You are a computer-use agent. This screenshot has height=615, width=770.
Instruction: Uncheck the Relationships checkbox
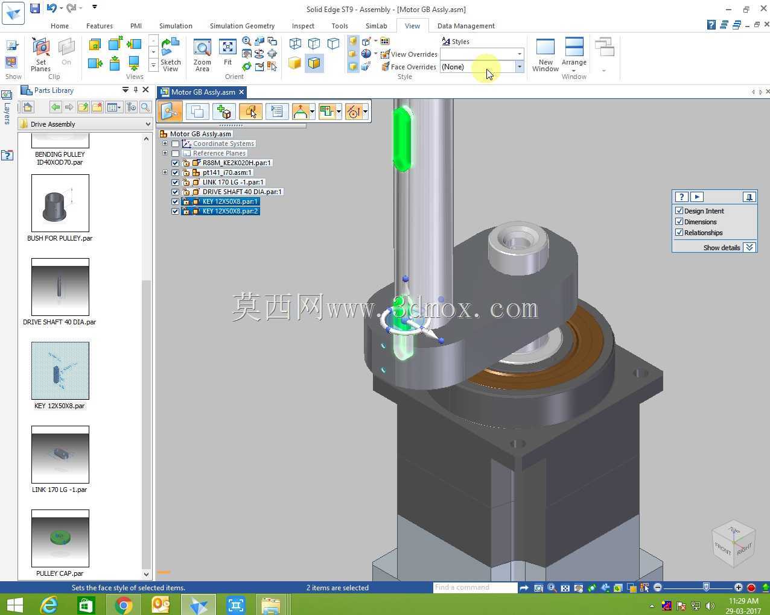[679, 233]
